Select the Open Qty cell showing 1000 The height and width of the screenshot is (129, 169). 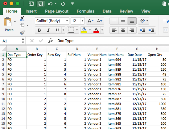(x=157, y=104)
